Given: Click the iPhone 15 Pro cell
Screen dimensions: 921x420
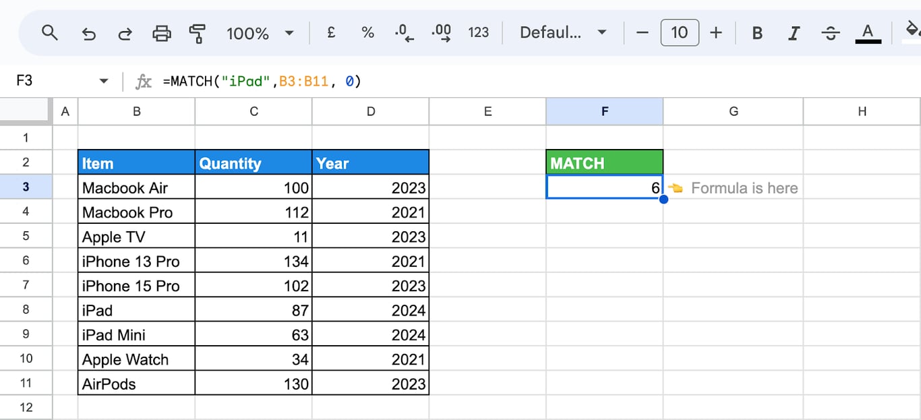Looking at the screenshot, I should point(136,285).
